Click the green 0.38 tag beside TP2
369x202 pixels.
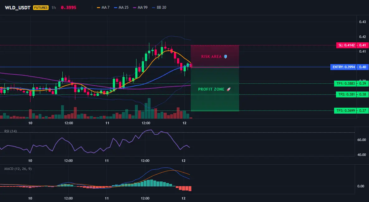coord(363,95)
